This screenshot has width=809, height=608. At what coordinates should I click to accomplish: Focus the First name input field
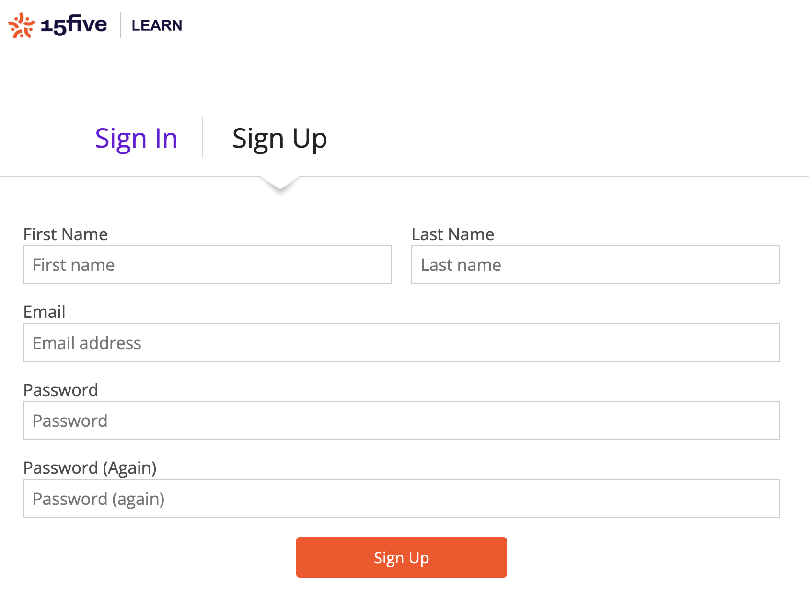208,265
